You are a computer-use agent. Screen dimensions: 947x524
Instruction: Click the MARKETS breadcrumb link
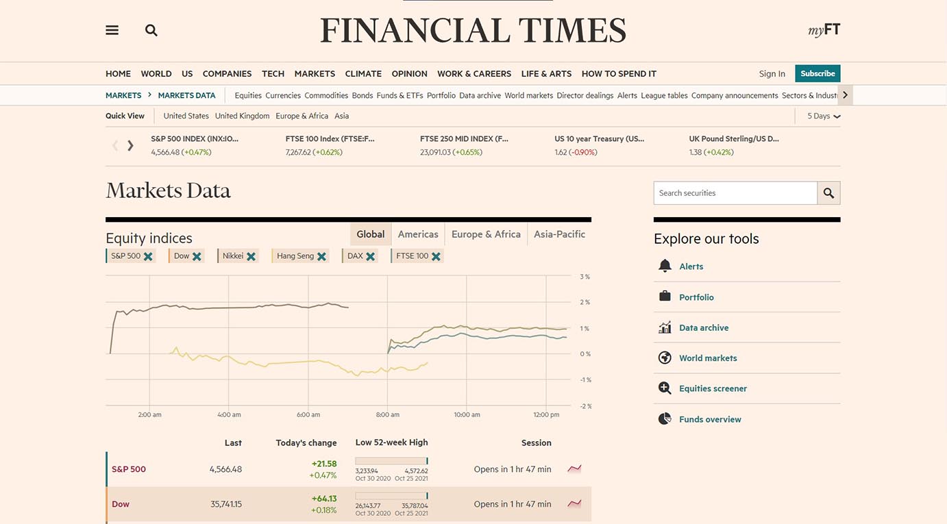coord(123,95)
